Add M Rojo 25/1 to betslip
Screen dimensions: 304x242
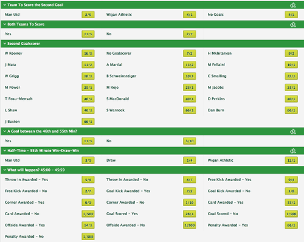(x=190, y=88)
